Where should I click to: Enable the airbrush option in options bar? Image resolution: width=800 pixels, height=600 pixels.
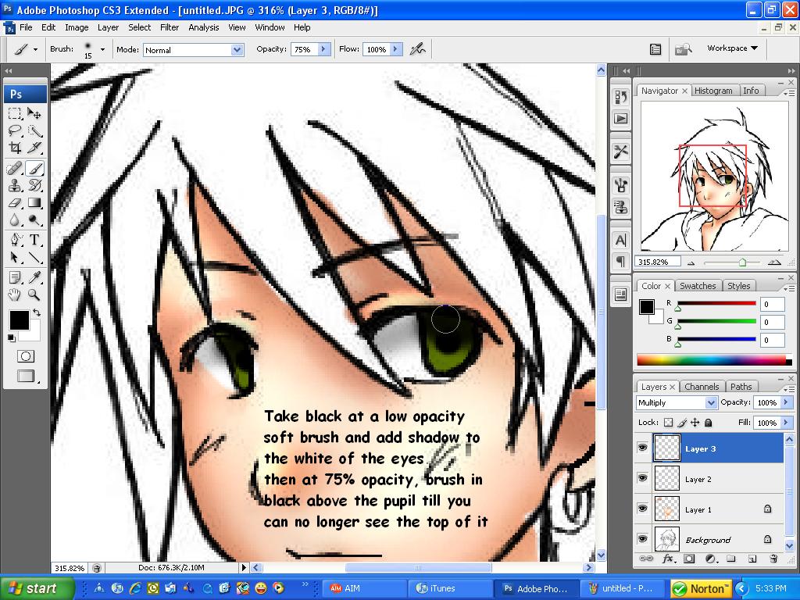click(418, 49)
